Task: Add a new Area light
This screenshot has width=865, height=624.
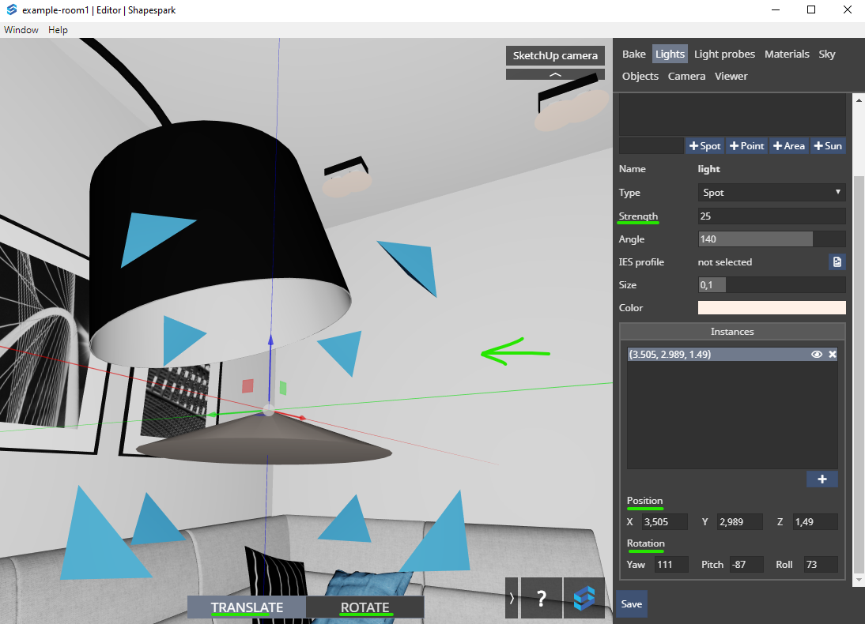Action: pos(788,145)
